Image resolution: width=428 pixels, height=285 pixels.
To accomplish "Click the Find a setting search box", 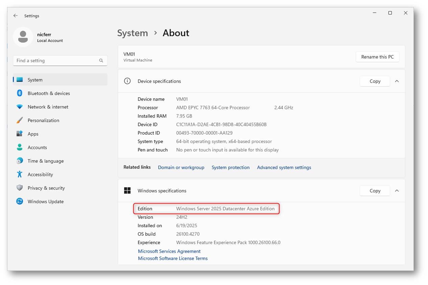I will (60, 61).
